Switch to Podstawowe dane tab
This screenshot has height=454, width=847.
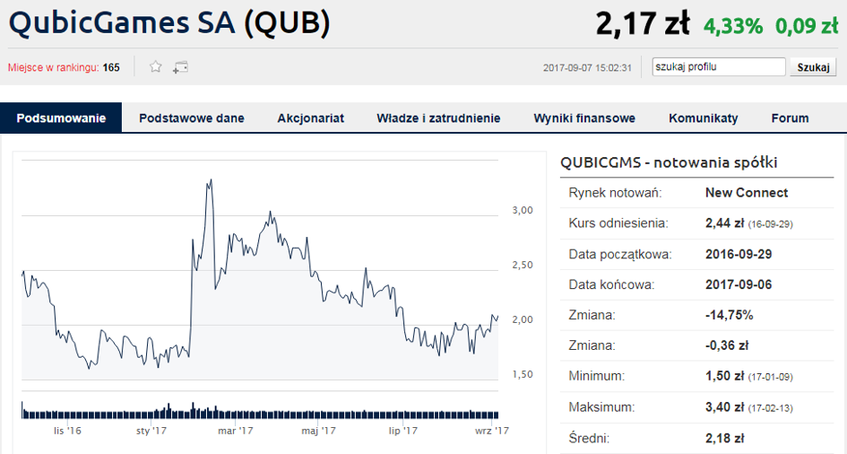[x=191, y=118]
